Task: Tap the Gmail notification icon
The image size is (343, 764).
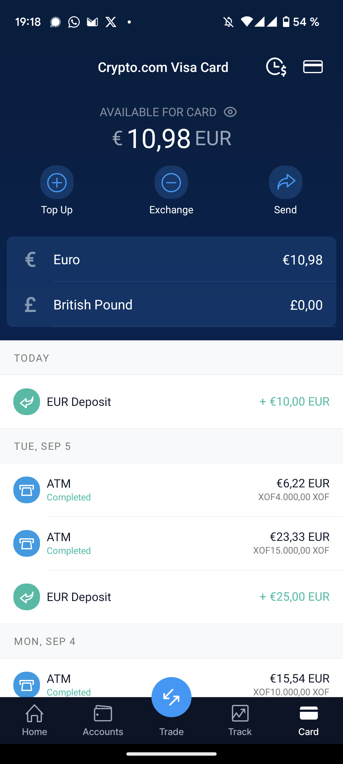Action: coord(92,22)
